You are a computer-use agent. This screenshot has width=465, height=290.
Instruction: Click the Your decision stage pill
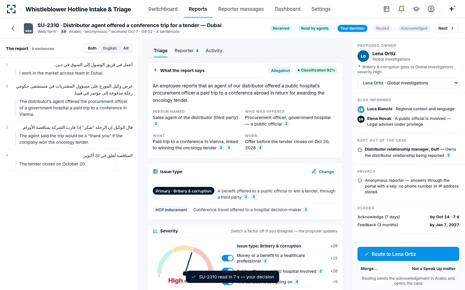point(352,28)
